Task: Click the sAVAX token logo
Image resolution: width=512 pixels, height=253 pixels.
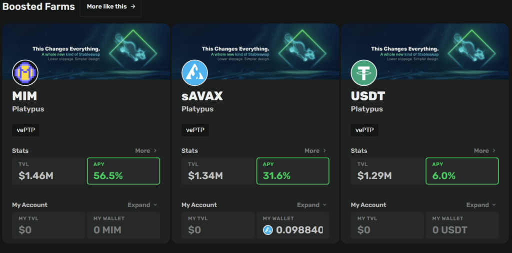Action: [194, 73]
